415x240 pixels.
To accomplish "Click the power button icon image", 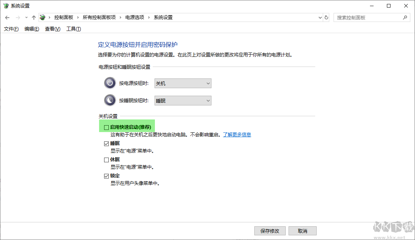I will (x=110, y=83).
